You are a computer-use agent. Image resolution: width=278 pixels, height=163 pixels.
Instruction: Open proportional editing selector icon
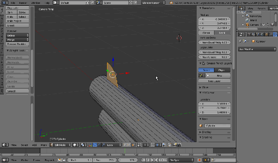pos(146,145)
